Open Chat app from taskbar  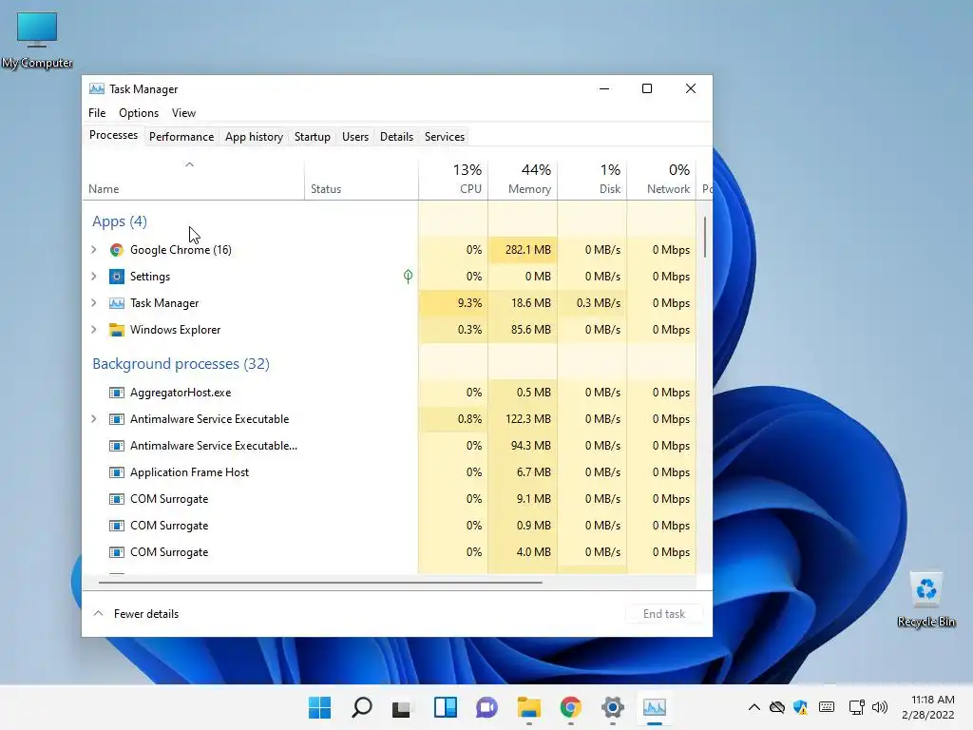(x=487, y=707)
